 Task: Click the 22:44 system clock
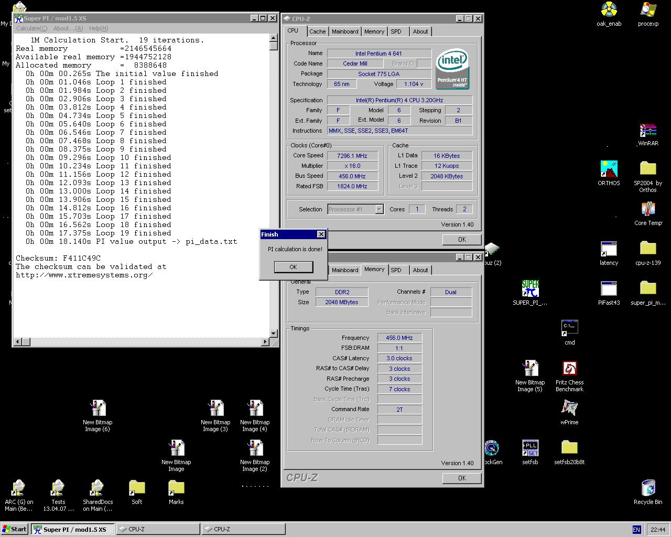[x=657, y=530]
